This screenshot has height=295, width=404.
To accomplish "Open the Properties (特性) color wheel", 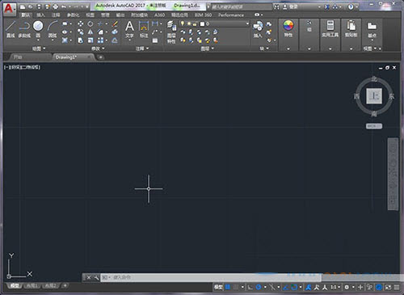I will (288, 29).
